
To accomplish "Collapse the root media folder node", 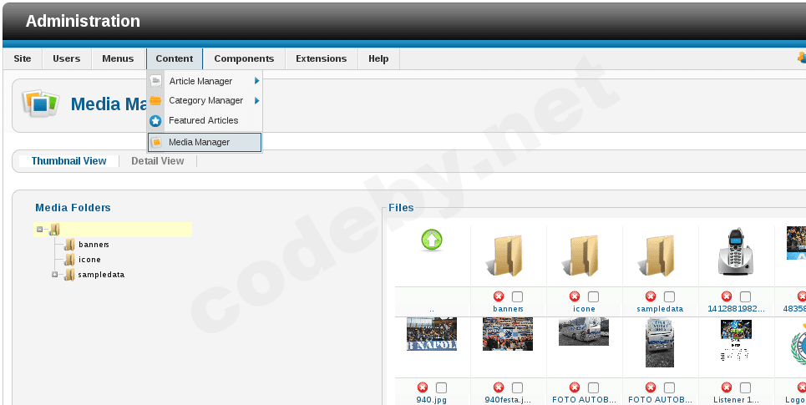I will pyautogui.click(x=39, y=230).
